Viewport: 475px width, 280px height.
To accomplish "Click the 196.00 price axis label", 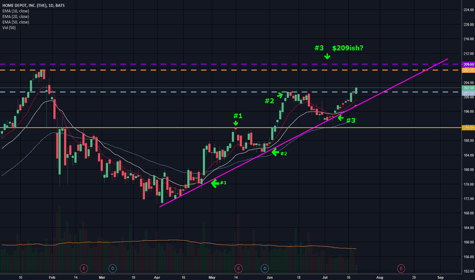I will pos(468,111).
